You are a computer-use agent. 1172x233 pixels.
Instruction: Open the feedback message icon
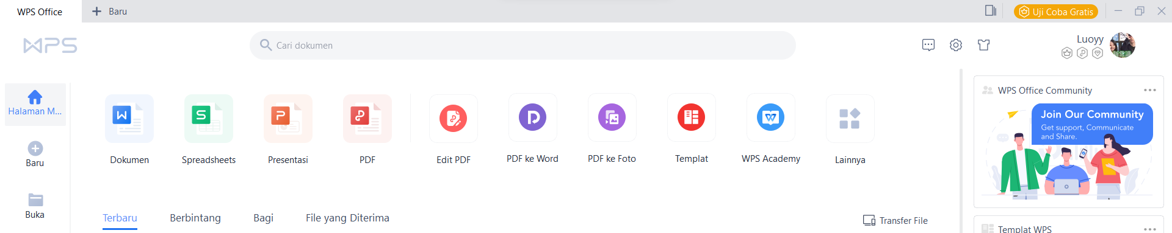click(928, 45)
